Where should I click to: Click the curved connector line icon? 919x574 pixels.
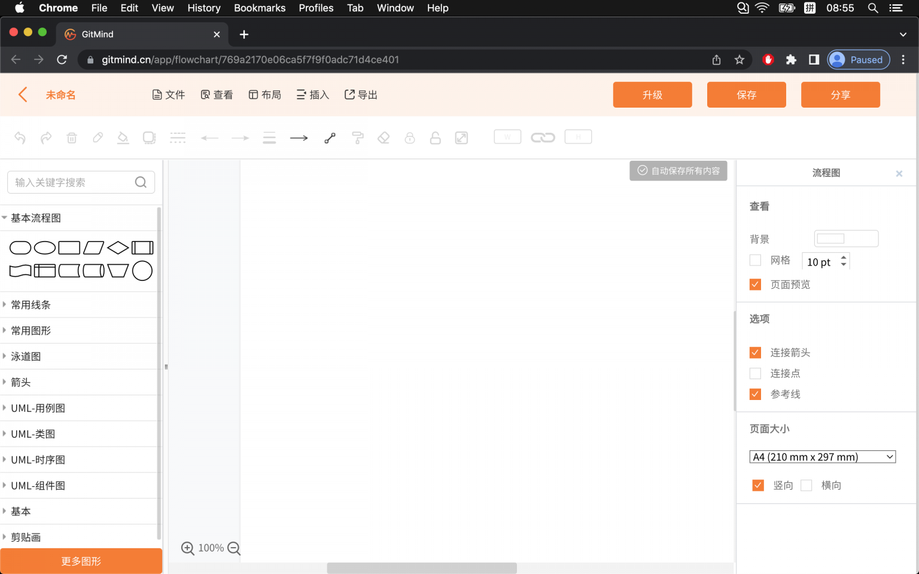[330, 138]
